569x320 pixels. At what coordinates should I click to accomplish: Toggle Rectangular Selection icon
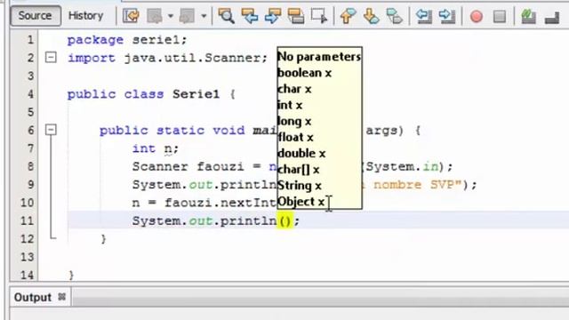point(319,16)
